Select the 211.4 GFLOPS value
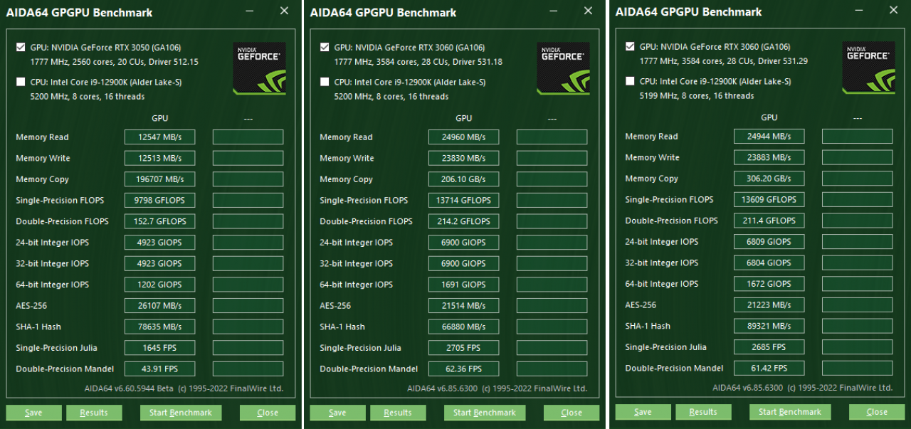Viewport: 911px width, 429px height. point(769,221)
